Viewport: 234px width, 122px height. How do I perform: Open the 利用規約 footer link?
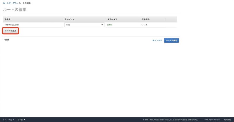[x=228, y=120]
